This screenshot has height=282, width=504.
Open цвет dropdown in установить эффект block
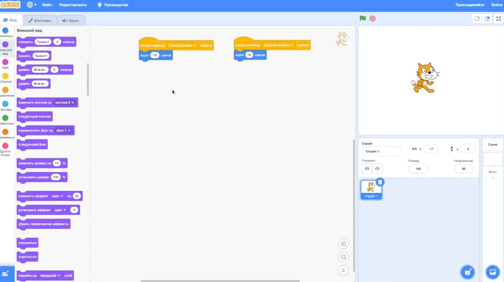60,210
